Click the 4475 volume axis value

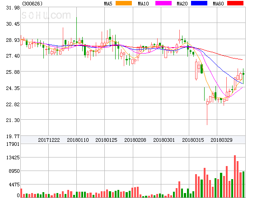click(14, 185)
